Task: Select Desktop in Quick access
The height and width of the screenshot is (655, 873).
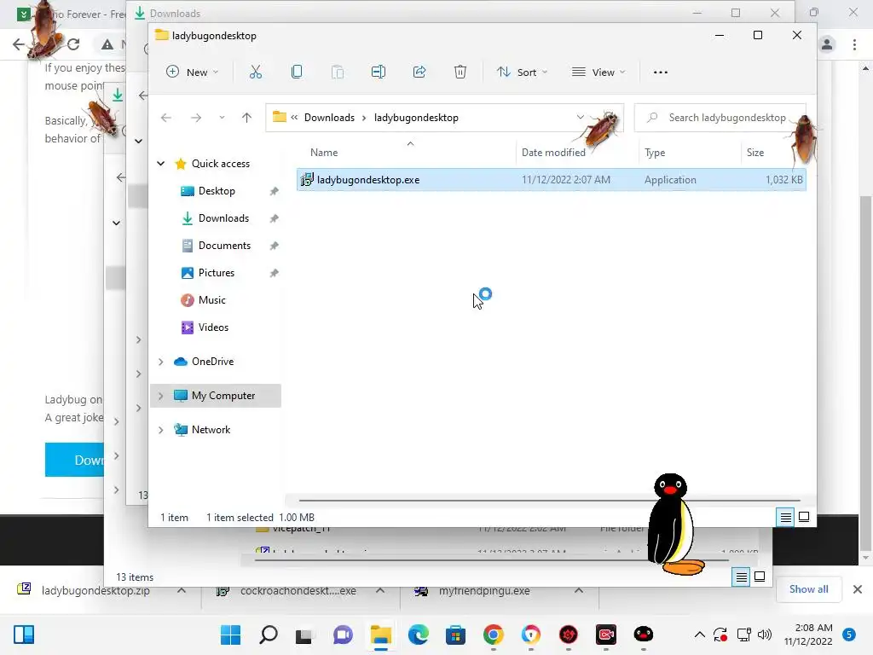Action: click(217, 191)
